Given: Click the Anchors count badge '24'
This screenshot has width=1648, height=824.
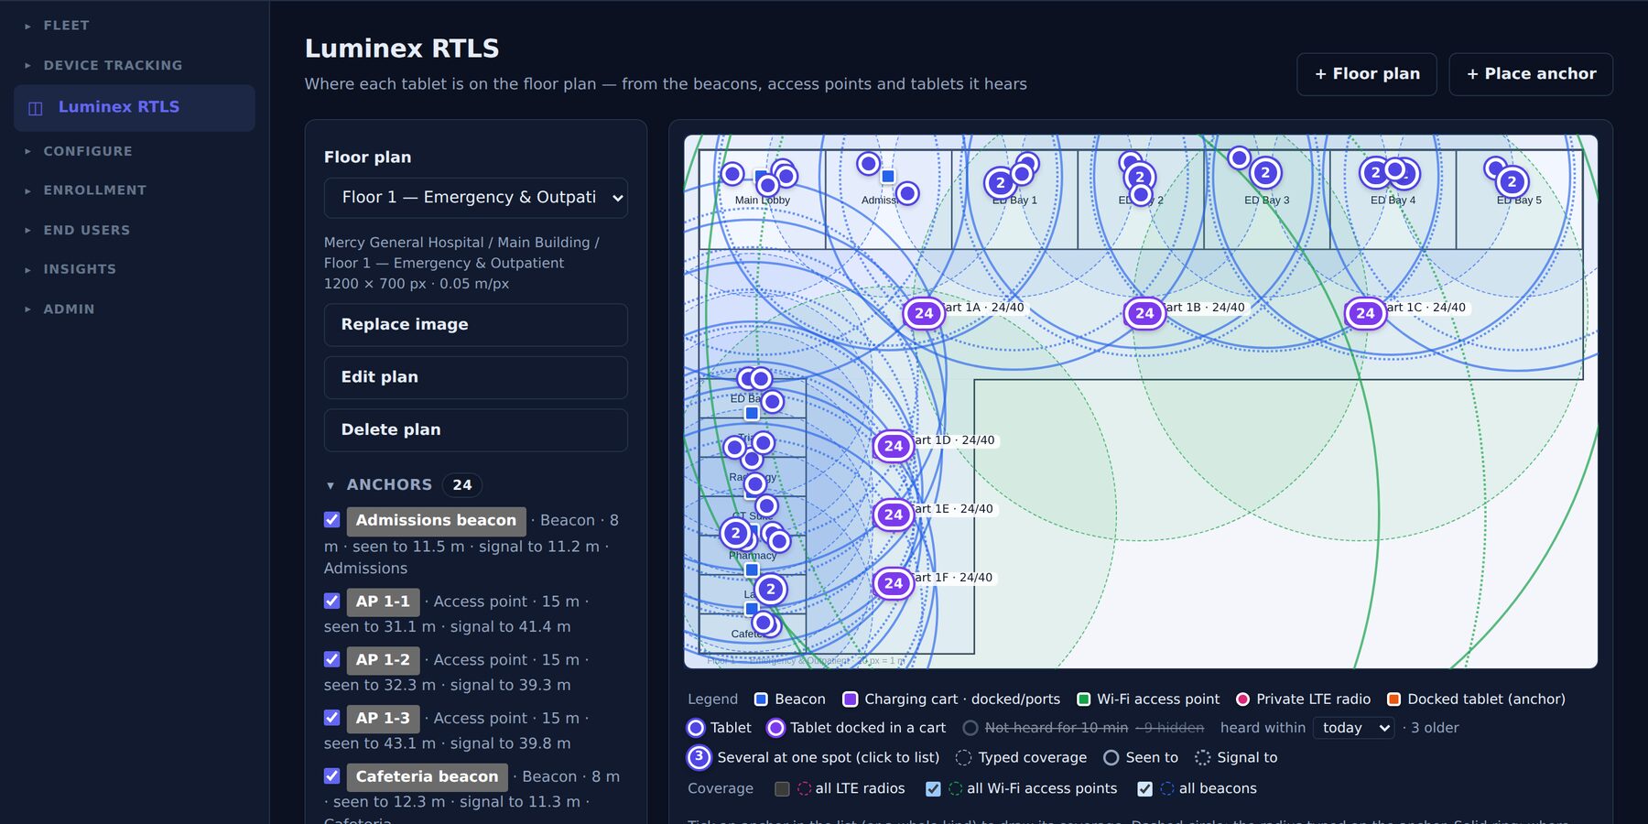Looking at the screenshot, I should tap(462, 485).
